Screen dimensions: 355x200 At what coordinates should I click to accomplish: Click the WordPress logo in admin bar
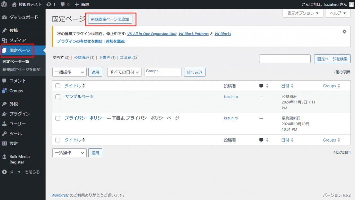5,4
